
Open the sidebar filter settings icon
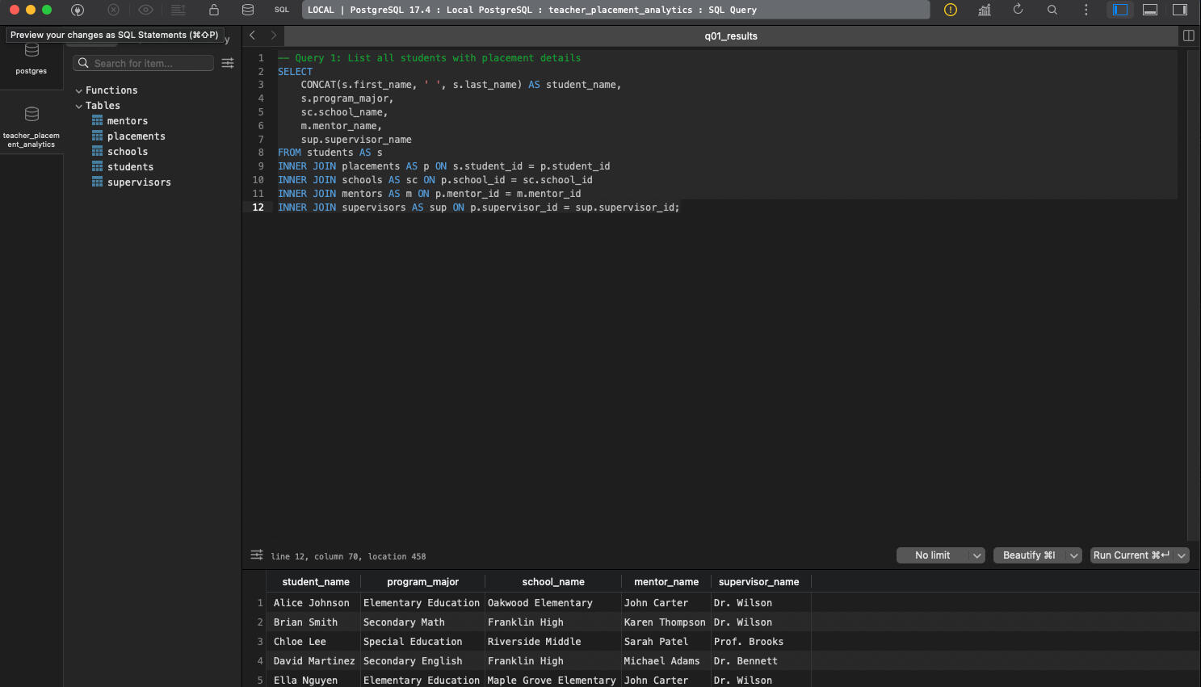click(x=228, y=63)
